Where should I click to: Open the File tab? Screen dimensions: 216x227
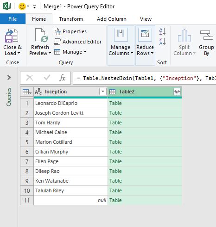pos(13,19)
